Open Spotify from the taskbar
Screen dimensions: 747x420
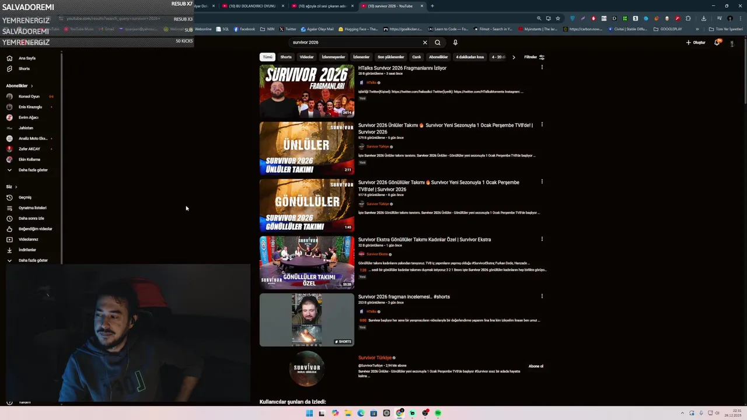(438, 413)
